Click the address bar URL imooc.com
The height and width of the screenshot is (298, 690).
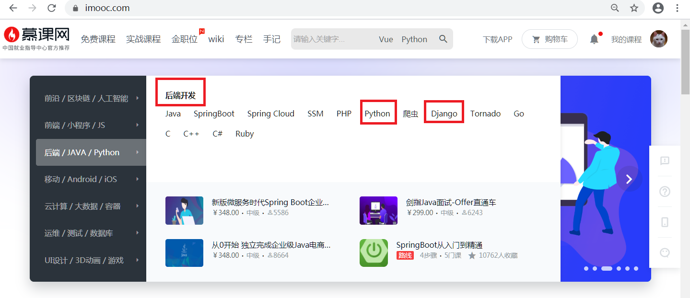(107, 8)
